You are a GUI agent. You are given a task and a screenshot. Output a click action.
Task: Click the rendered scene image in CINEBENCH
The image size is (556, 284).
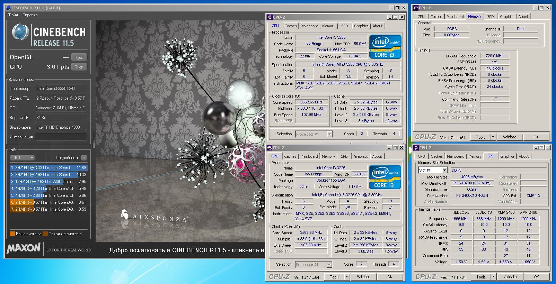tap(180, 131)
